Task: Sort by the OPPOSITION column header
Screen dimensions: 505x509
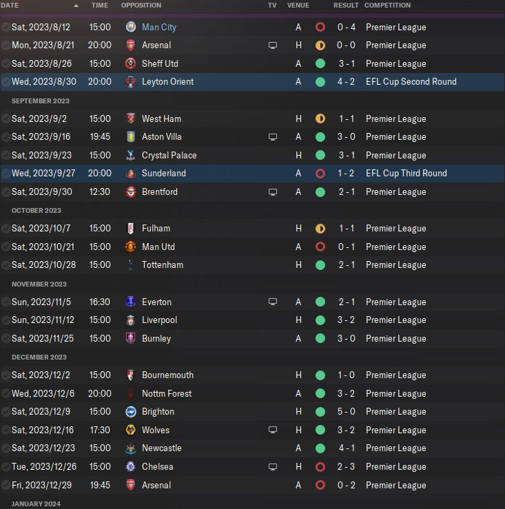Action: pos(141,6)
